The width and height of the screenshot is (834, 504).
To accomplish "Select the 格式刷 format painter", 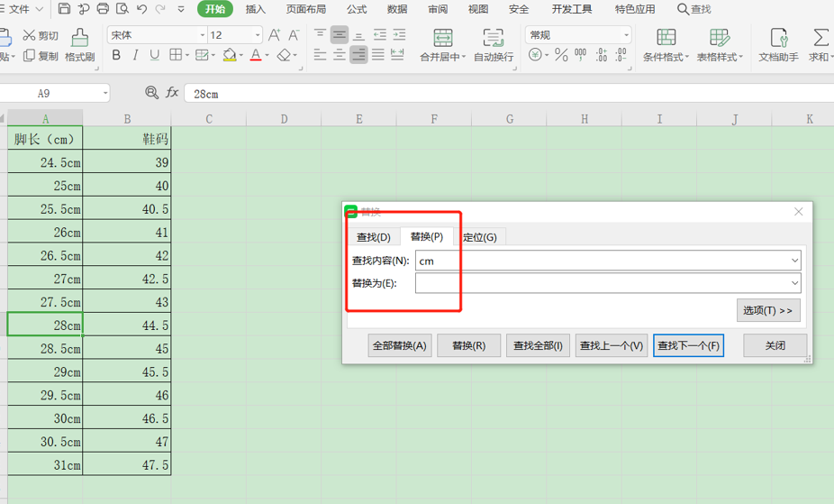I will tap(80, 45).
